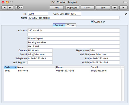Click the address line 180 Varick St
Viewport: 129px width, 105px height.
coord(74,31)
